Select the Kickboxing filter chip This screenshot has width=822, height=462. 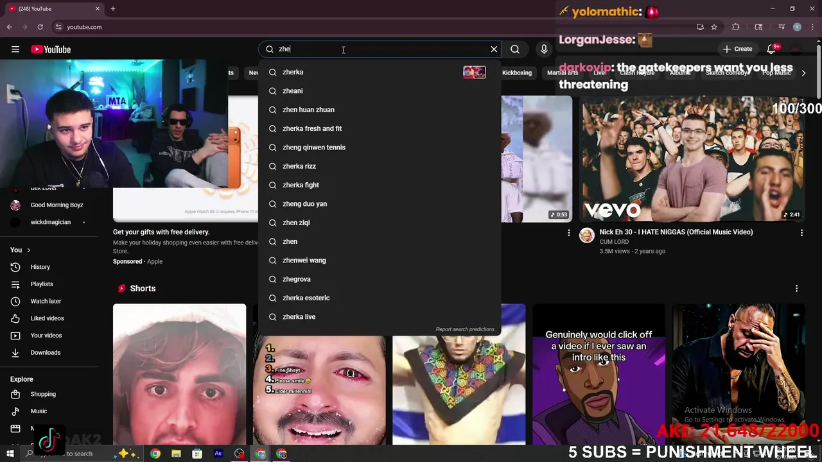pos(517,73)
